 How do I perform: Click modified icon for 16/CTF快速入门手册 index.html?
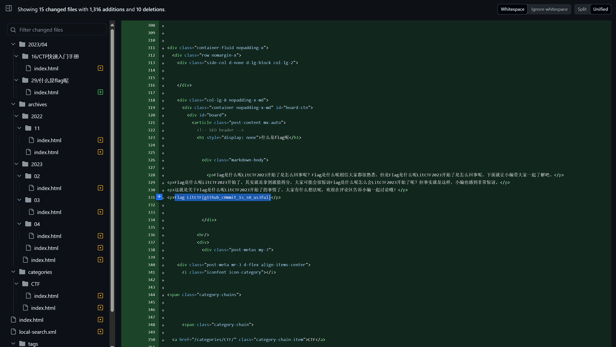[100, 68]
